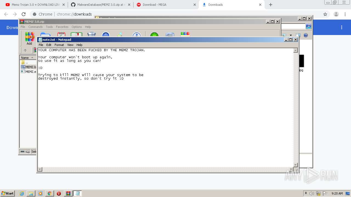Click the 9:20 AM taskbar clock
Viewport: 351px width, 197px height.
pos(337,193)
